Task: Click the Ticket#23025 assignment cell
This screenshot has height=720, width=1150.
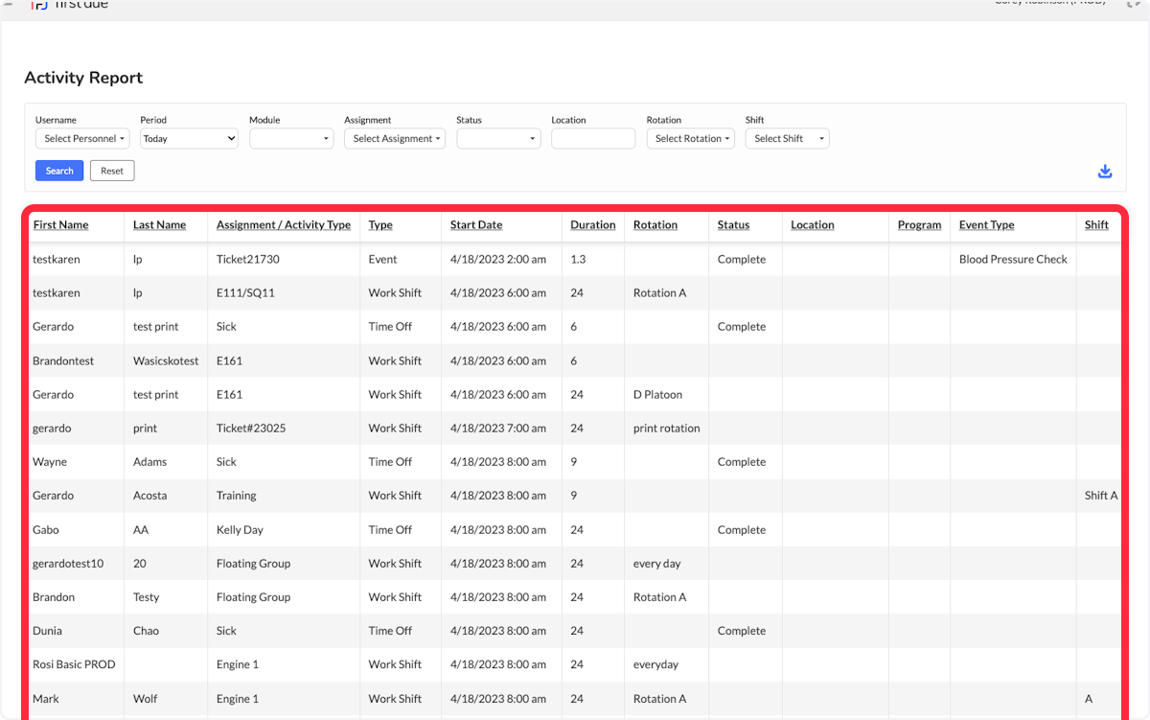Action: 251,429
